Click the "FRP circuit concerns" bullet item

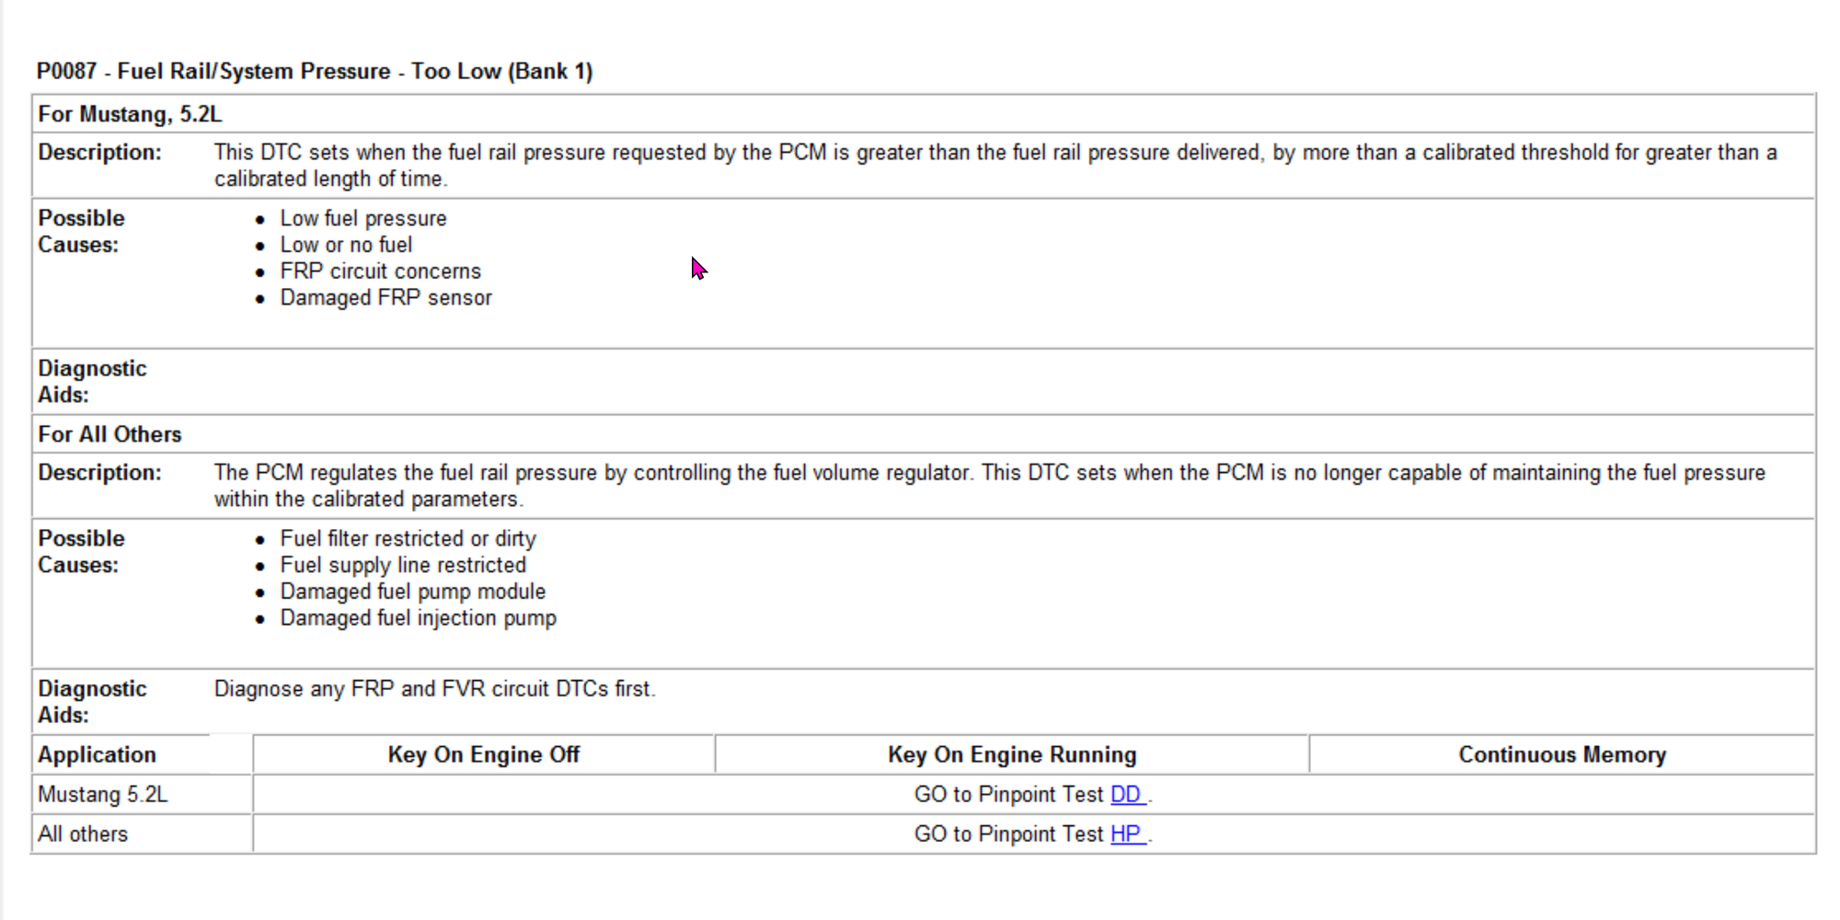click(380, 271)
